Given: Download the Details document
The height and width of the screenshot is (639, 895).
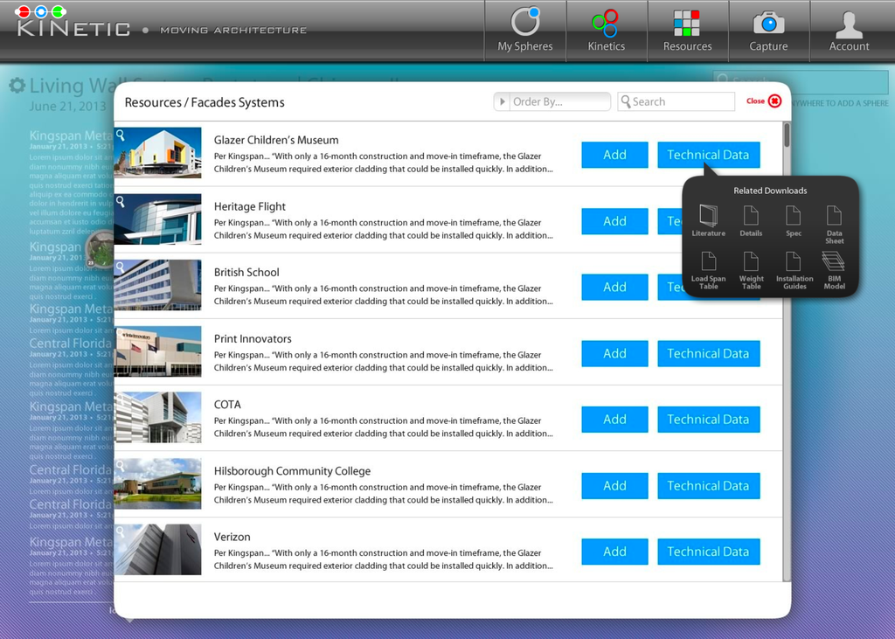Looking at the screenshot, I should [x=751, y=220].
